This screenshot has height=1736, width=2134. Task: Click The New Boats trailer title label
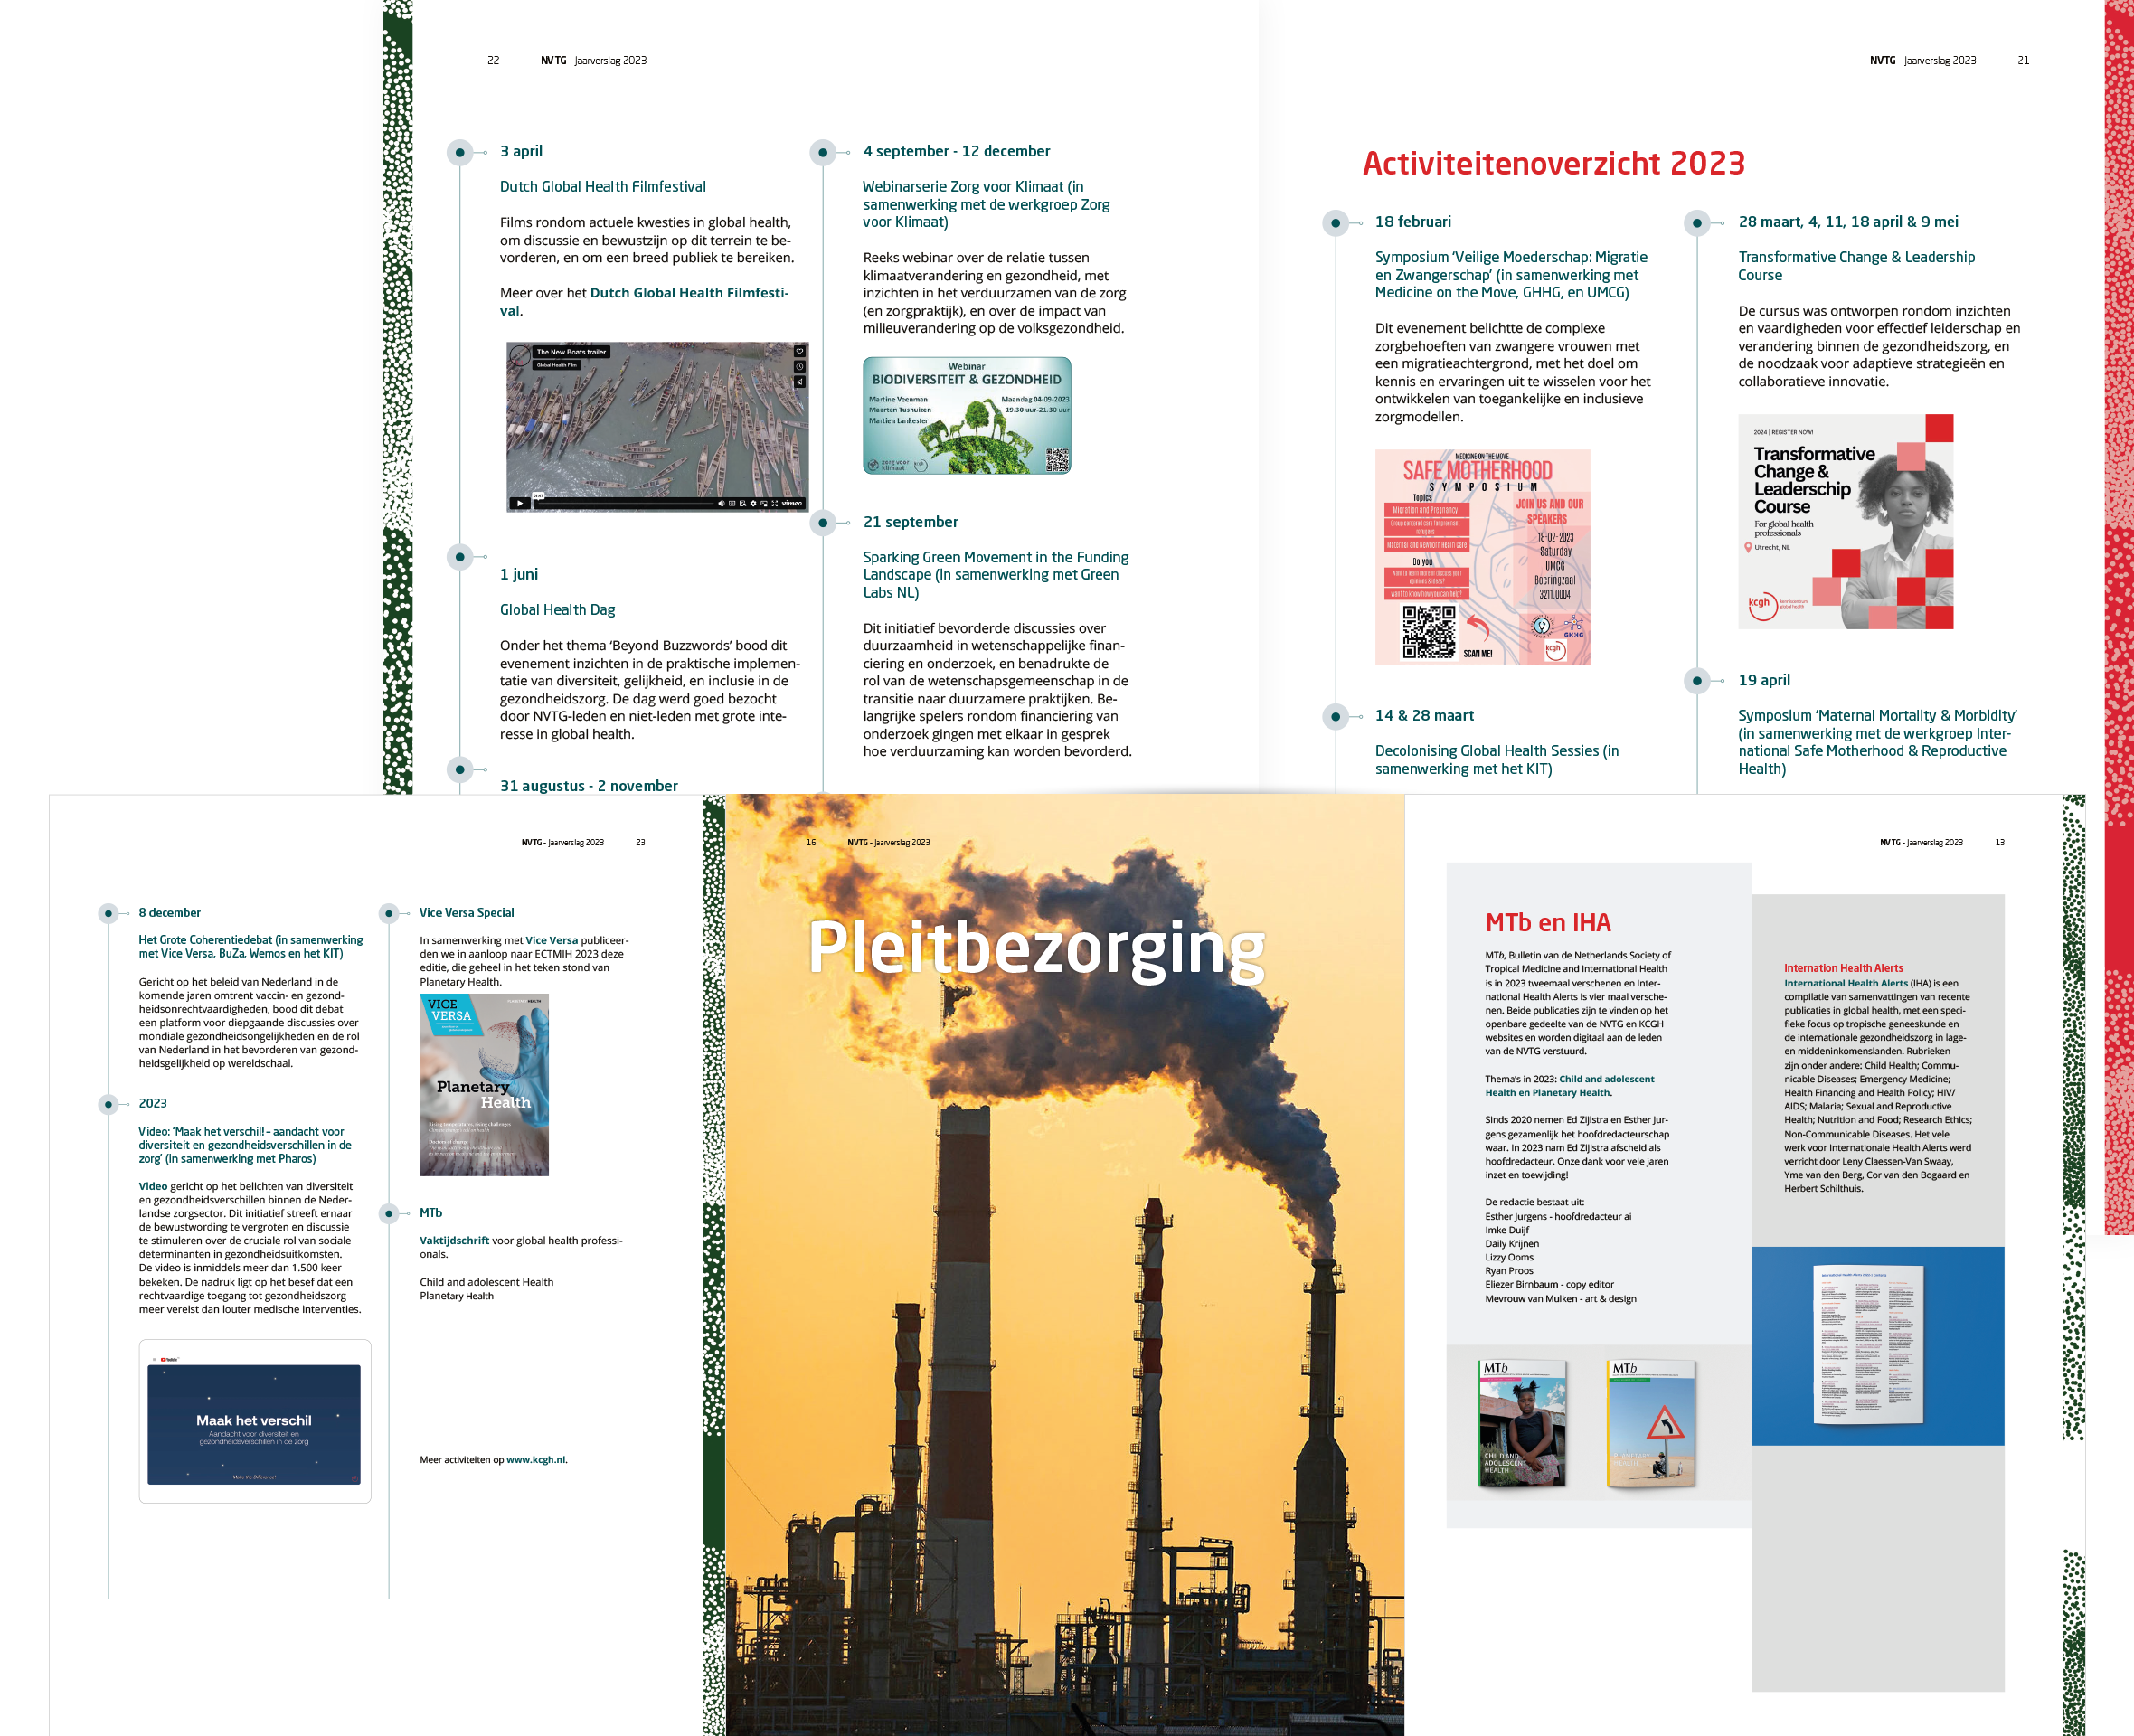(x=572, y=352)
